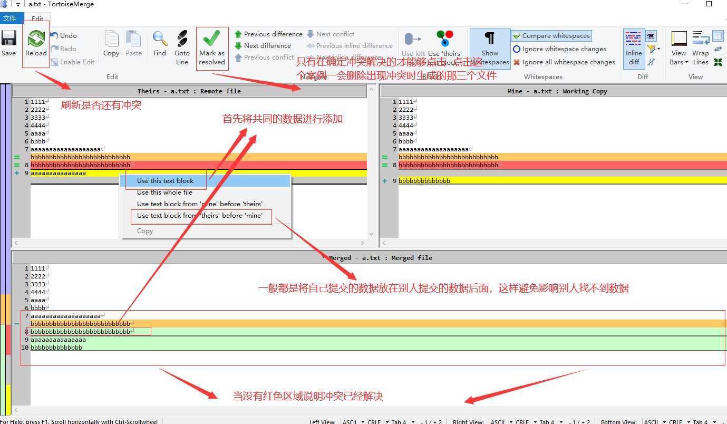
Task: Choose 'Use this whole file' menu item
Action: (x=205, y=192)
